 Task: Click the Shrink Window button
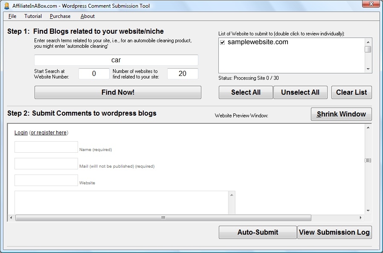341,114
